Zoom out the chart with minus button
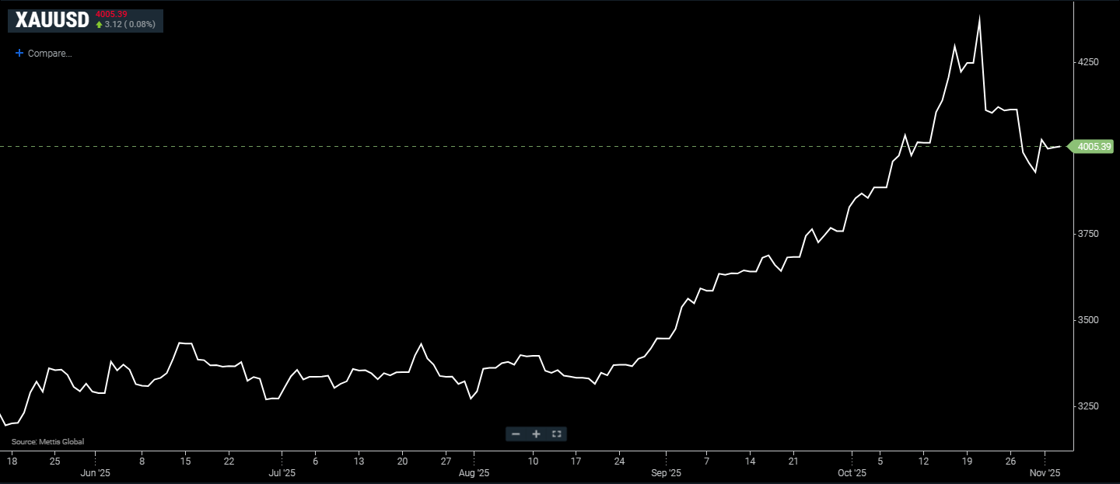 (x=516, y=434)
